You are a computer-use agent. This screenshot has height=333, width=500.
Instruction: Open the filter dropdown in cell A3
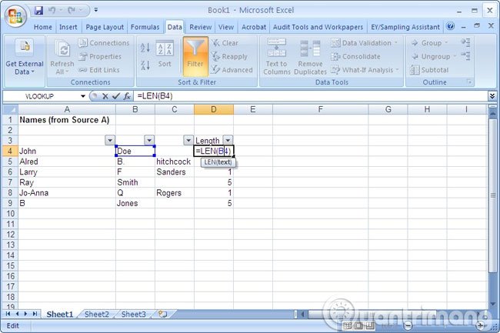[110, 140]
